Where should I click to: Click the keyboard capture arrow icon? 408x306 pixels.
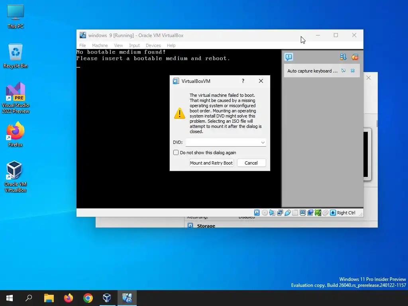coord(333,213)
